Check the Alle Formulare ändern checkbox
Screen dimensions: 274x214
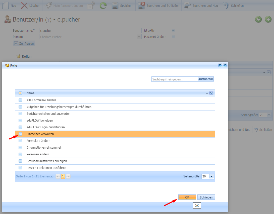click(x=20, y=100)
